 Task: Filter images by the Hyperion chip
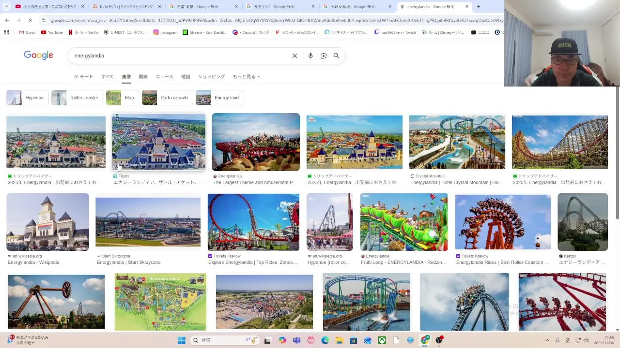(x=28, y=98)
